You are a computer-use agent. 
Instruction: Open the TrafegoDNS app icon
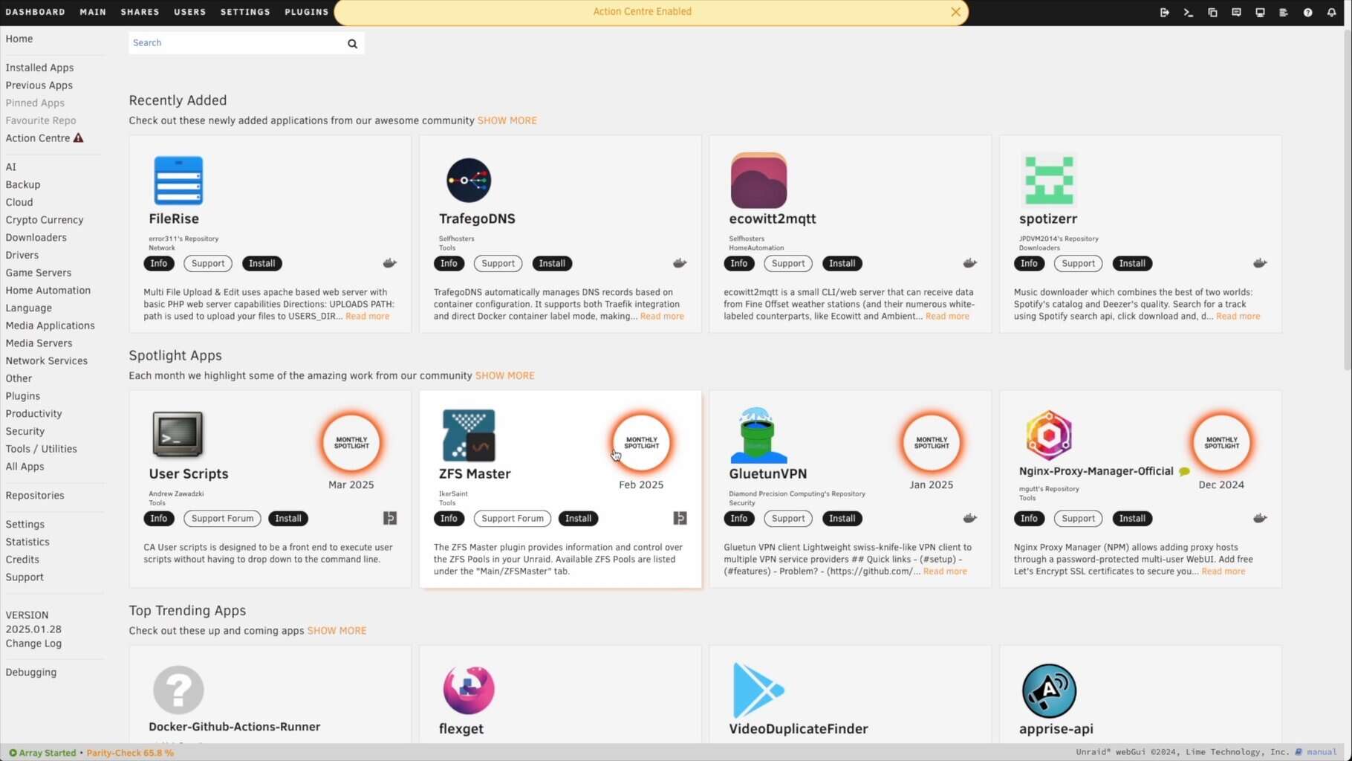(x=469, y=181)
